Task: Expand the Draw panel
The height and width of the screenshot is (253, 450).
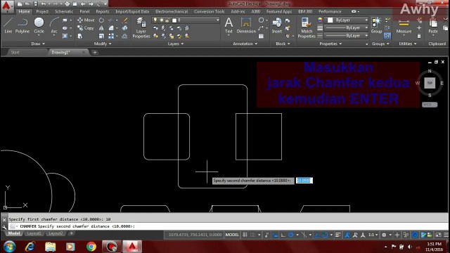Action: tap(38, 44)
